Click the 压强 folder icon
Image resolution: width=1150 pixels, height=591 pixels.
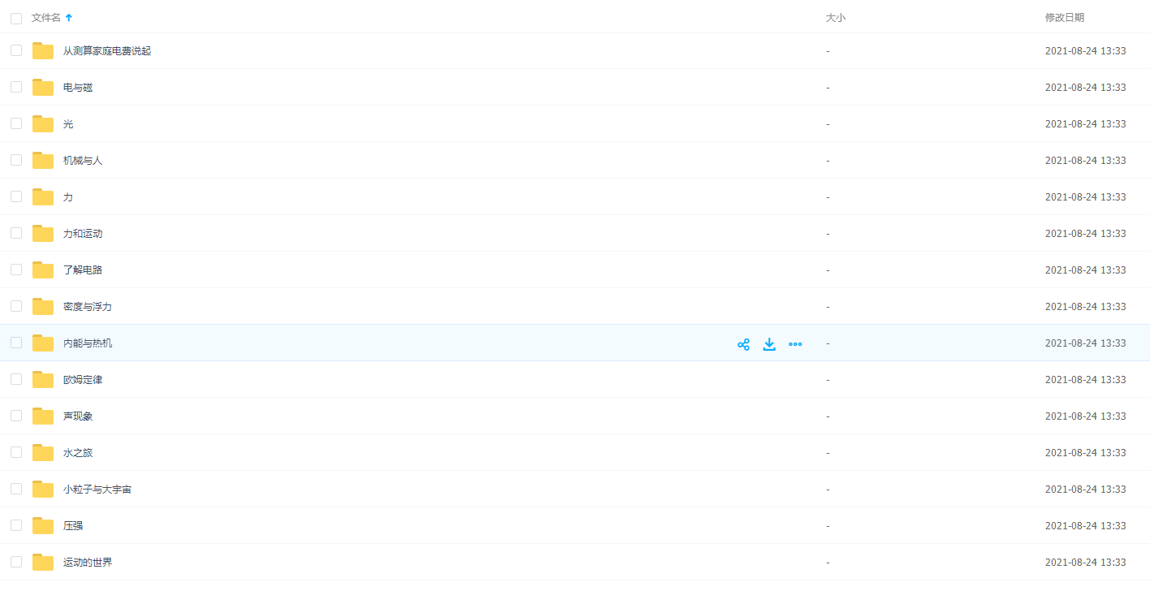click(x=43, y=526)
